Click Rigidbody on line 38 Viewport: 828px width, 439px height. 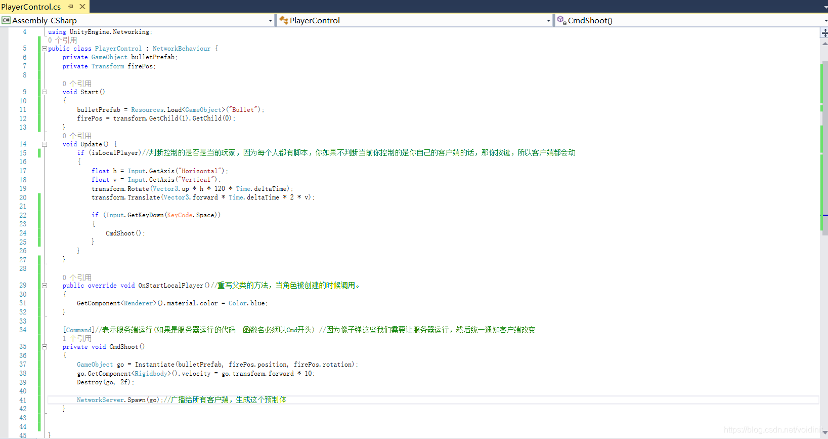(151, 374)
